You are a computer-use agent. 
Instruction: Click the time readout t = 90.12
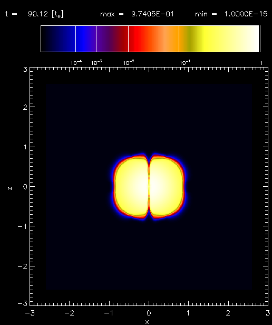(35, 14)
